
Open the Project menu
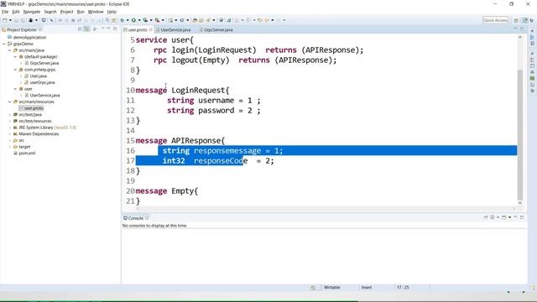(66, 12)
